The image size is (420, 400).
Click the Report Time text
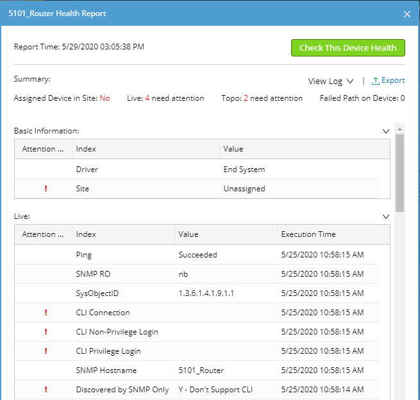tap(79, 47)
